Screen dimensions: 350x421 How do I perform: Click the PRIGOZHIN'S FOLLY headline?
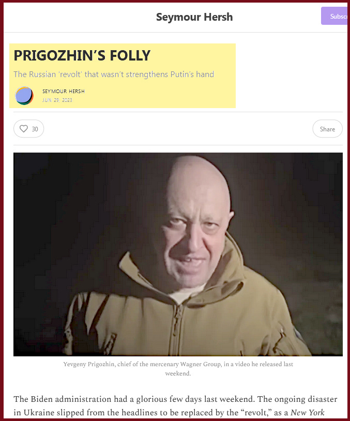coord(82,55)
